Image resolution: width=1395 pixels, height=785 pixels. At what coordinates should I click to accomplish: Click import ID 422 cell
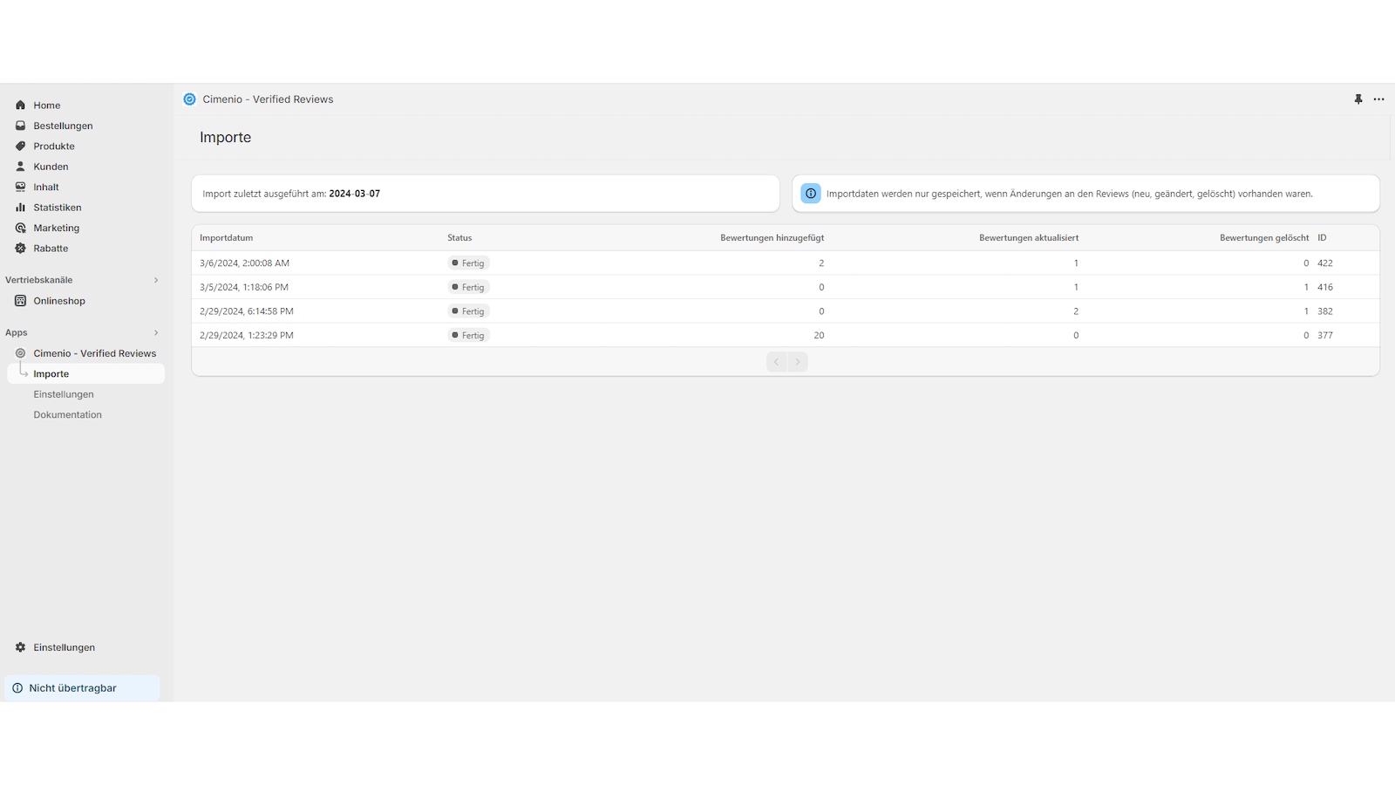pyautogui.click(x=1325, y=263)
